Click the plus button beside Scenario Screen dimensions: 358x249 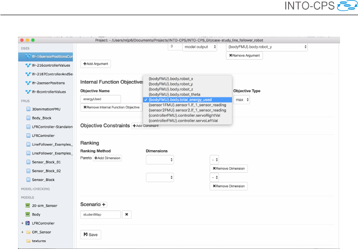coord(104,204)
